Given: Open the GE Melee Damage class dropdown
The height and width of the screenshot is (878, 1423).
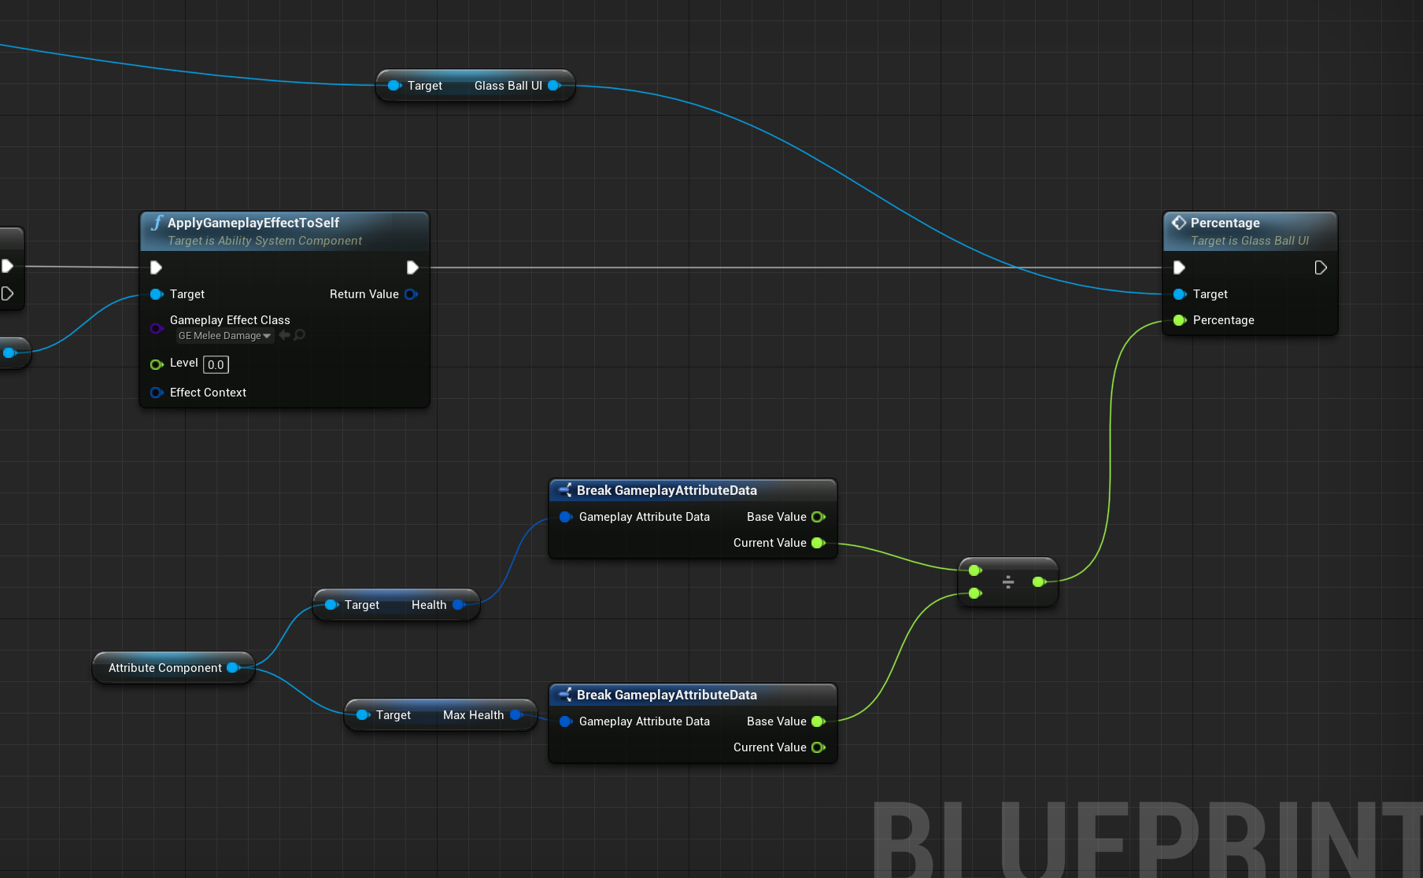Looking at the screenshot, I should coord(267,335).
